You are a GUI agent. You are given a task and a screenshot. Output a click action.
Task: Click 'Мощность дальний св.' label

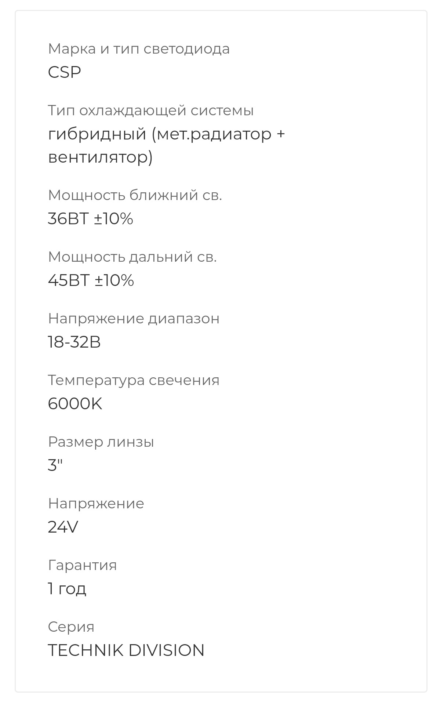click(x=132, y=257)
